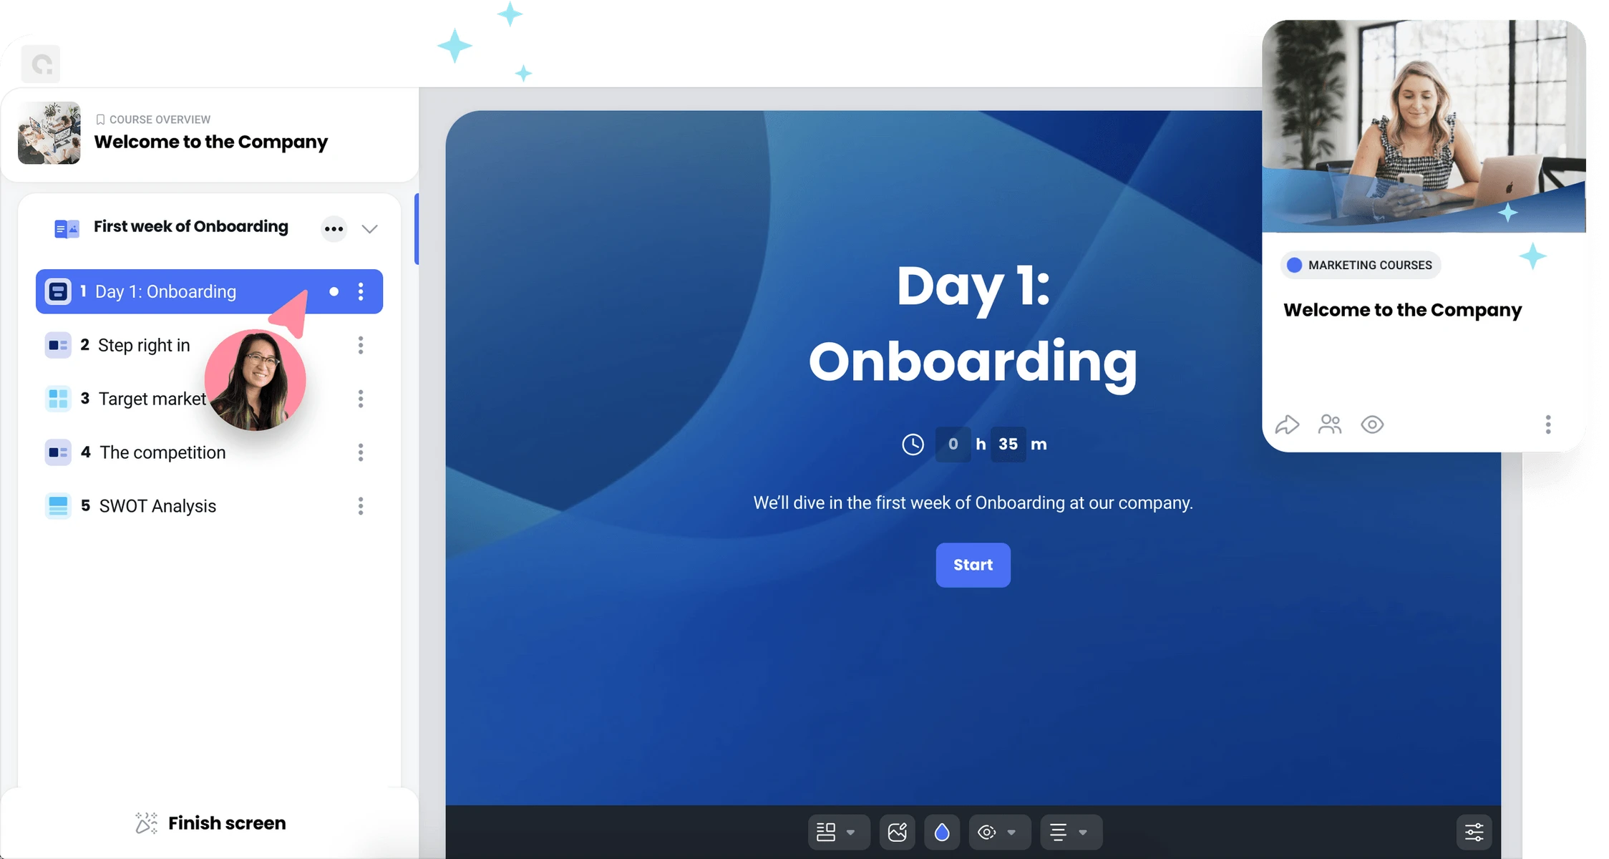This screenshot has width=1609, height=859.
Task: Toggle the status dot on Day 1: Onboarding
Action: (x=334, y=291)
